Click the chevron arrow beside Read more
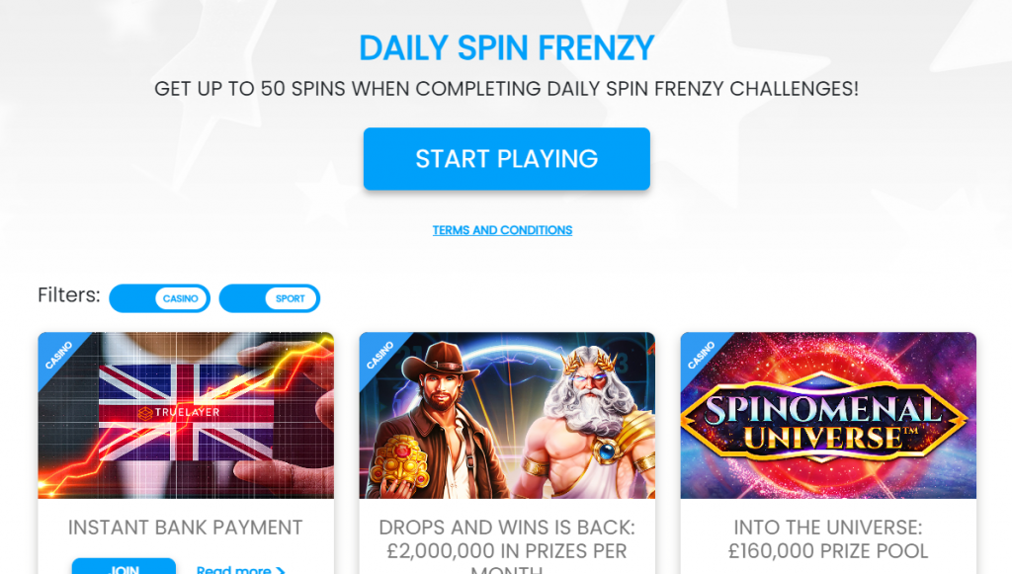The height and width of the screenshot is (574, 1012). (280, 570)
